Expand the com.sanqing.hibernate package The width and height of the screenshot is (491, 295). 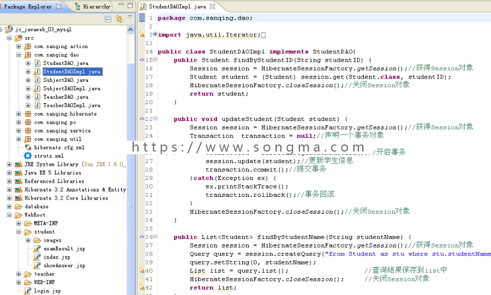click(x=19, y=114)
